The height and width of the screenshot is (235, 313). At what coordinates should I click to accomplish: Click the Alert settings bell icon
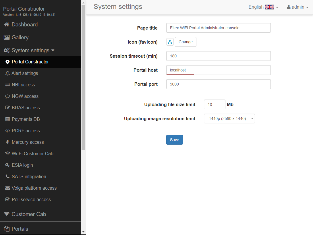coord(7,73)
